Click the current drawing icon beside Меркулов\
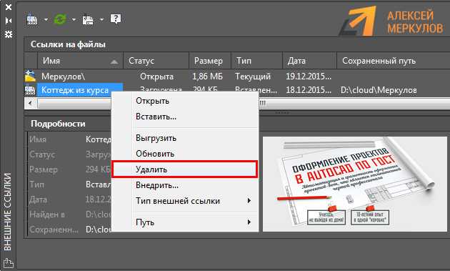This screenshot has height=271, width=450. [30, 76]
